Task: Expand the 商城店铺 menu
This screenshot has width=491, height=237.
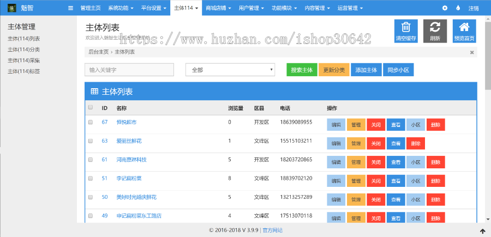Action: 218,8
